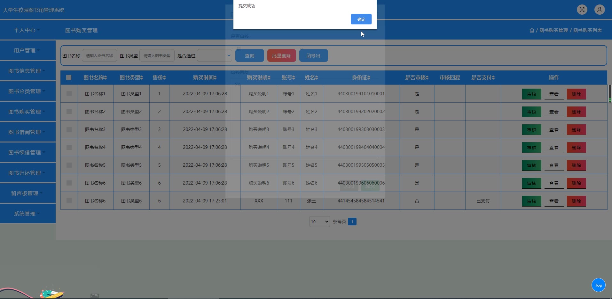Screen dimensions: 612x299
Task: Click 删除 button for 图书名称4 row
Action: click(577, 148)
